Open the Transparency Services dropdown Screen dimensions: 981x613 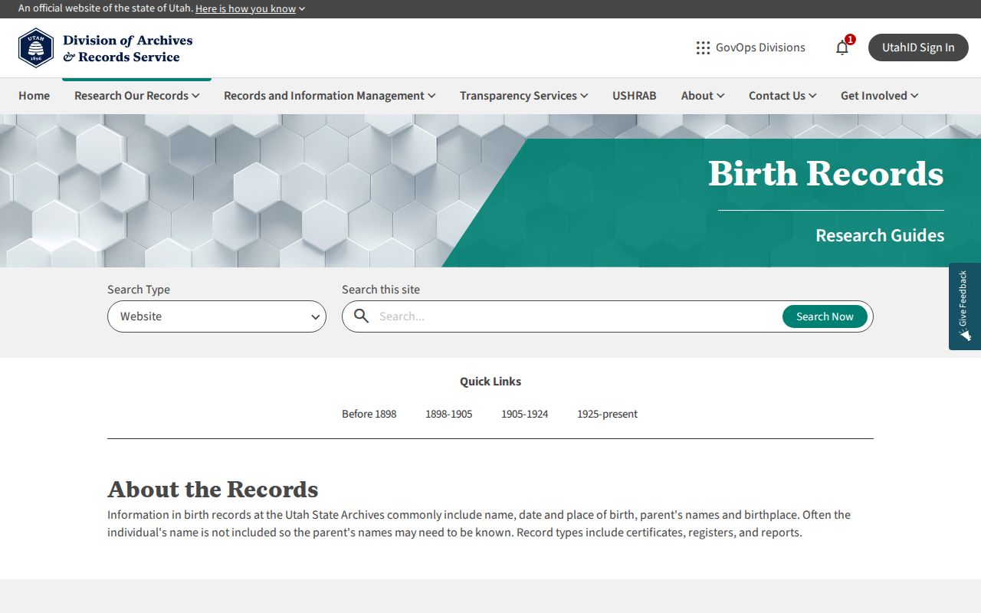click(x=523, y=96)
